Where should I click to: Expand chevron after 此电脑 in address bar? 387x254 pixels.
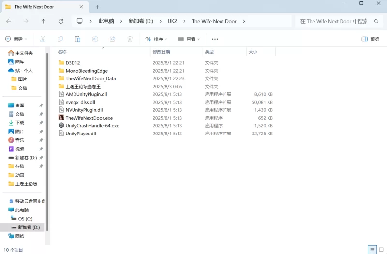click(x=121, y=21)
